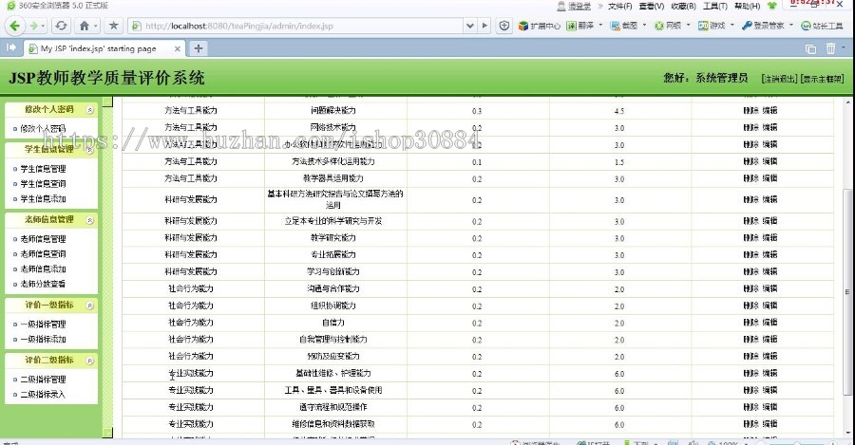Expand the 游戏 dropdown arrow
This screenshot has width=855, height=445.
coord(732,25)
